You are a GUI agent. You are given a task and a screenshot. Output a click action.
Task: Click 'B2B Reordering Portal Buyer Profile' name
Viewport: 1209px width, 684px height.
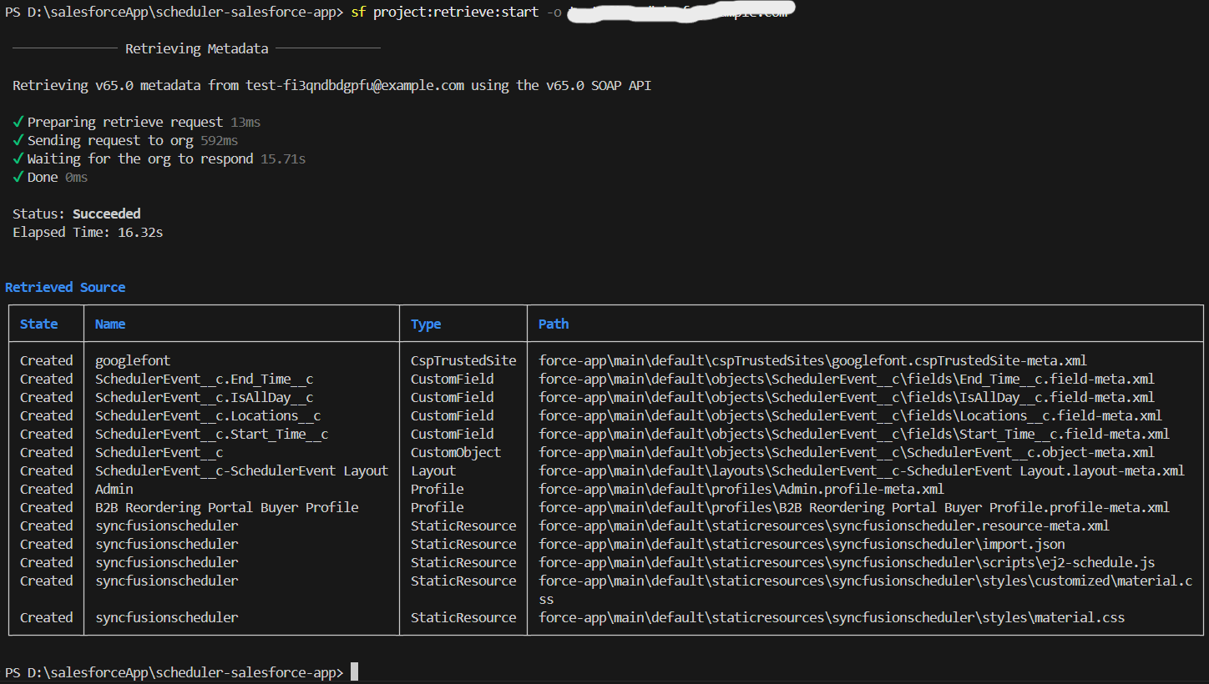pyautogui.click(x=227, y=507)
